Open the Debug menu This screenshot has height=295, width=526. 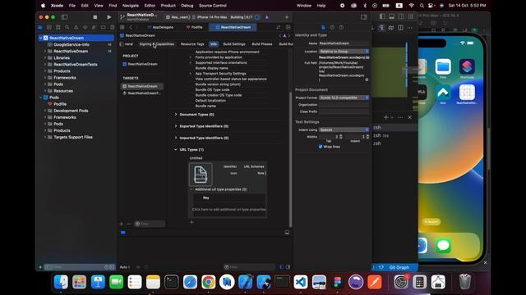[187, 6]
